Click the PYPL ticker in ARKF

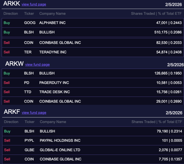(29, 141)
